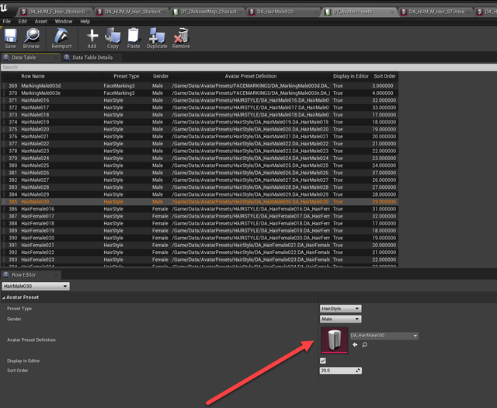Select the HairFemale016 row
The height and width of the screenshot is (408, 497).
(200, 209)
